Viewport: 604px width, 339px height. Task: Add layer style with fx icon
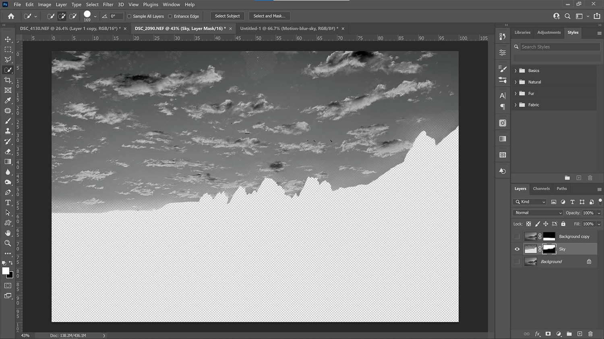[x=537, y=334]
